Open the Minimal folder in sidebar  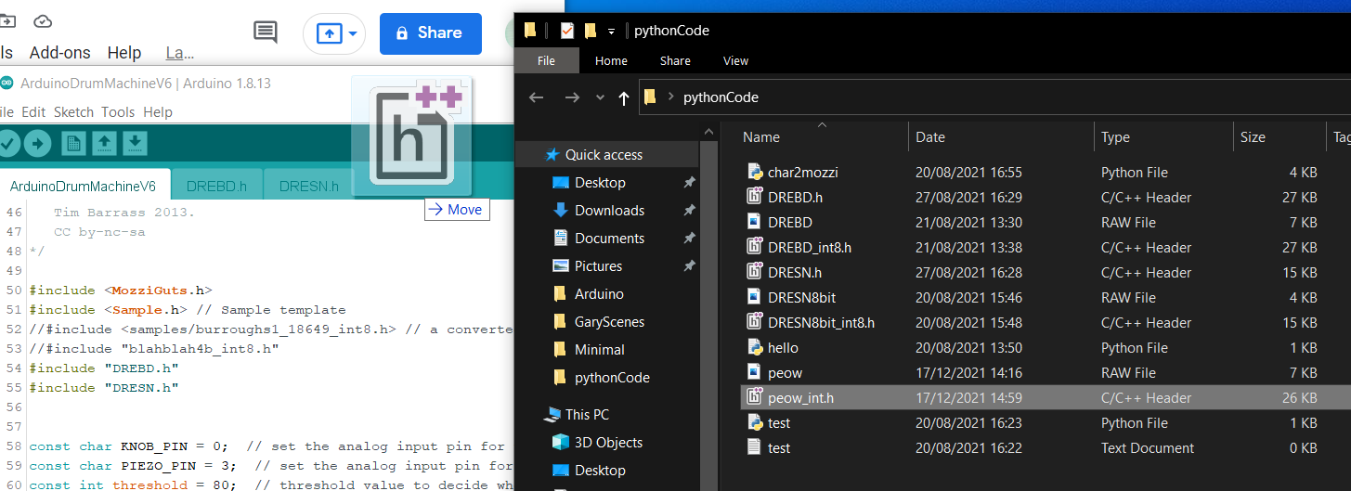[599, 350]
